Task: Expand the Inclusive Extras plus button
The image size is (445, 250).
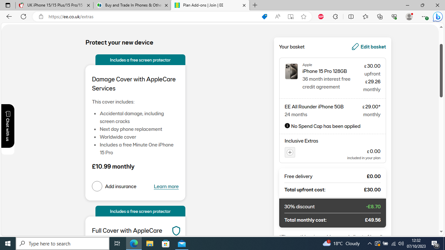Action: coord(290,152)
